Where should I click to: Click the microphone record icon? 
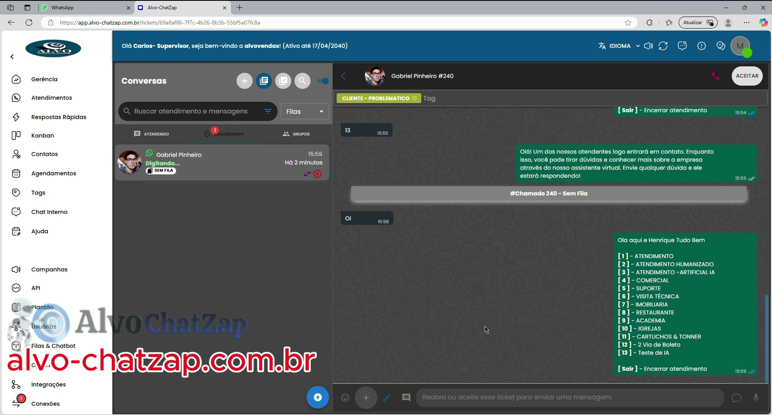tap(756, 398)
